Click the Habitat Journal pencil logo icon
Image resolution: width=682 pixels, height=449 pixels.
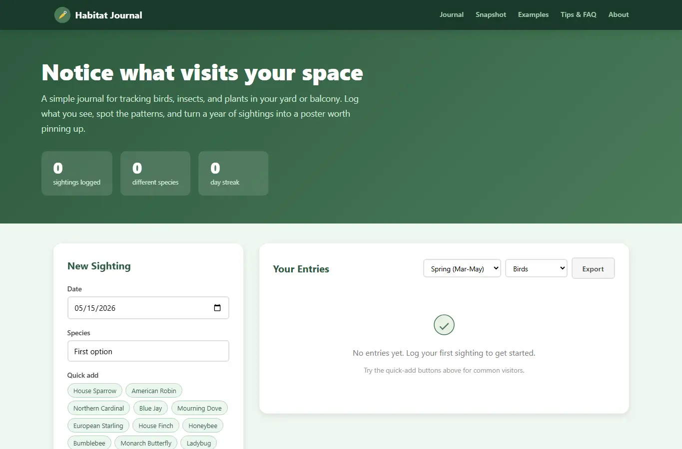[x=62, y=15]
